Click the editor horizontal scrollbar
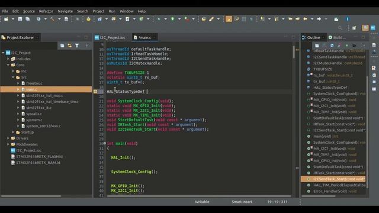Image resolution: width=379 pixels, height=213 pixels. (199, 196)
